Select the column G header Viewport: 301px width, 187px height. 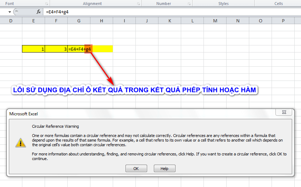coord(79,21)
